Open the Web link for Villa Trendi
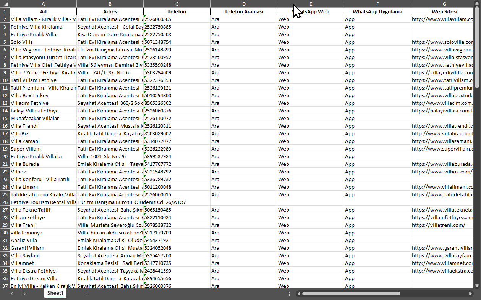 pos(283,126)
